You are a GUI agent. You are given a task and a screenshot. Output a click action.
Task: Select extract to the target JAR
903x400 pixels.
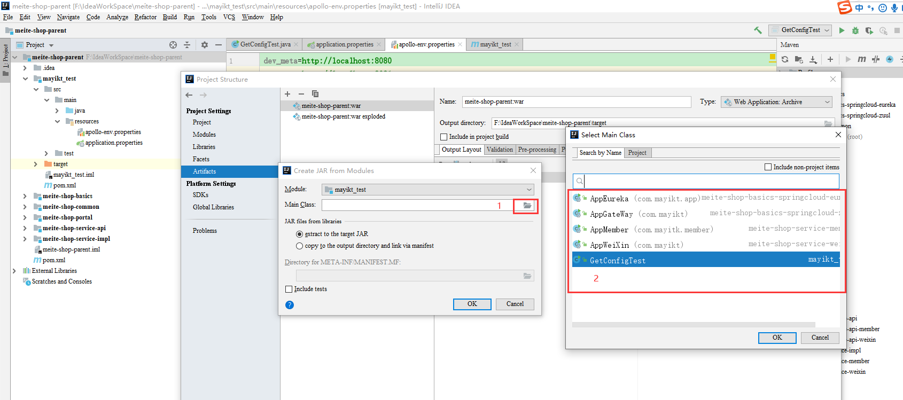tap(299, 234)
